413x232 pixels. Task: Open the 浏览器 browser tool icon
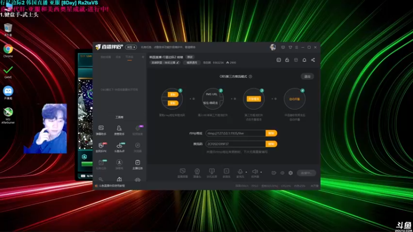137,147
